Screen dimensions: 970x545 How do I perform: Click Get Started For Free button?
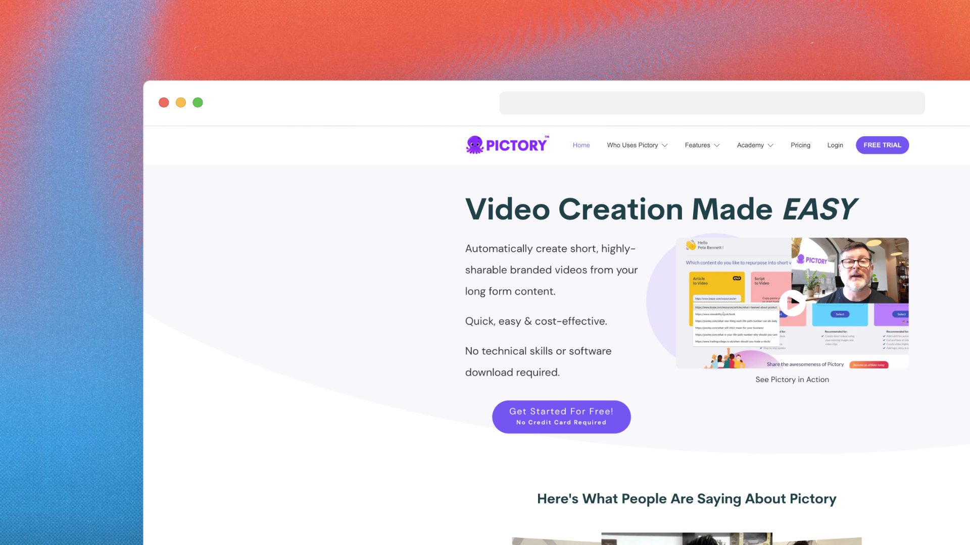[561, 416]
